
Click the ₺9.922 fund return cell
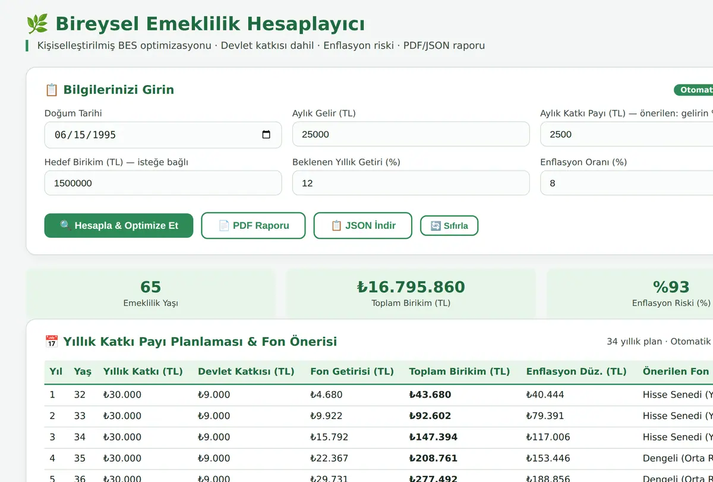(x=326, y=416)
